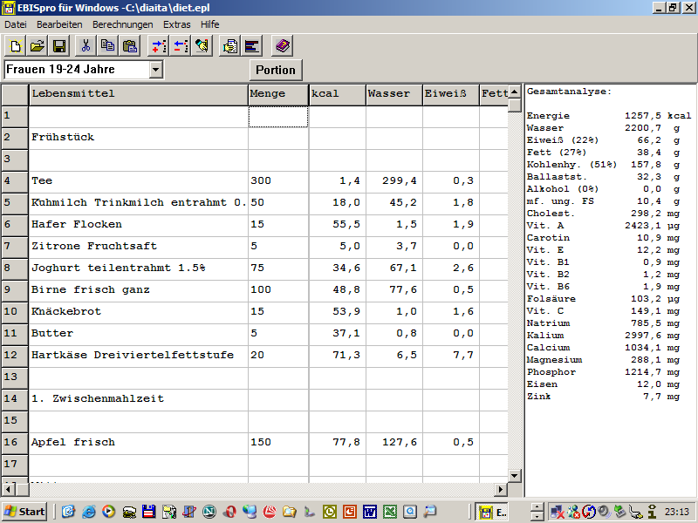Image resolution: width=698 pixels, height=523 pixels.
Task: Delete a row with the red-minus icon
Action: pyautogui.click(x=180, y=45)
